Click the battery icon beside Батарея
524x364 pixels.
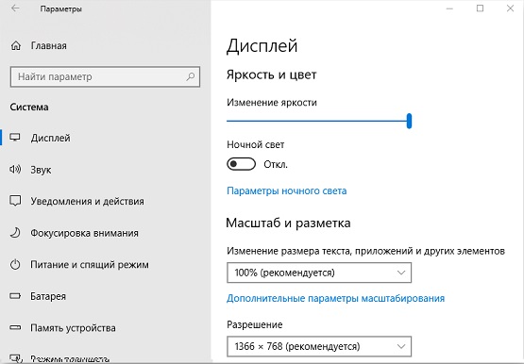15,296
